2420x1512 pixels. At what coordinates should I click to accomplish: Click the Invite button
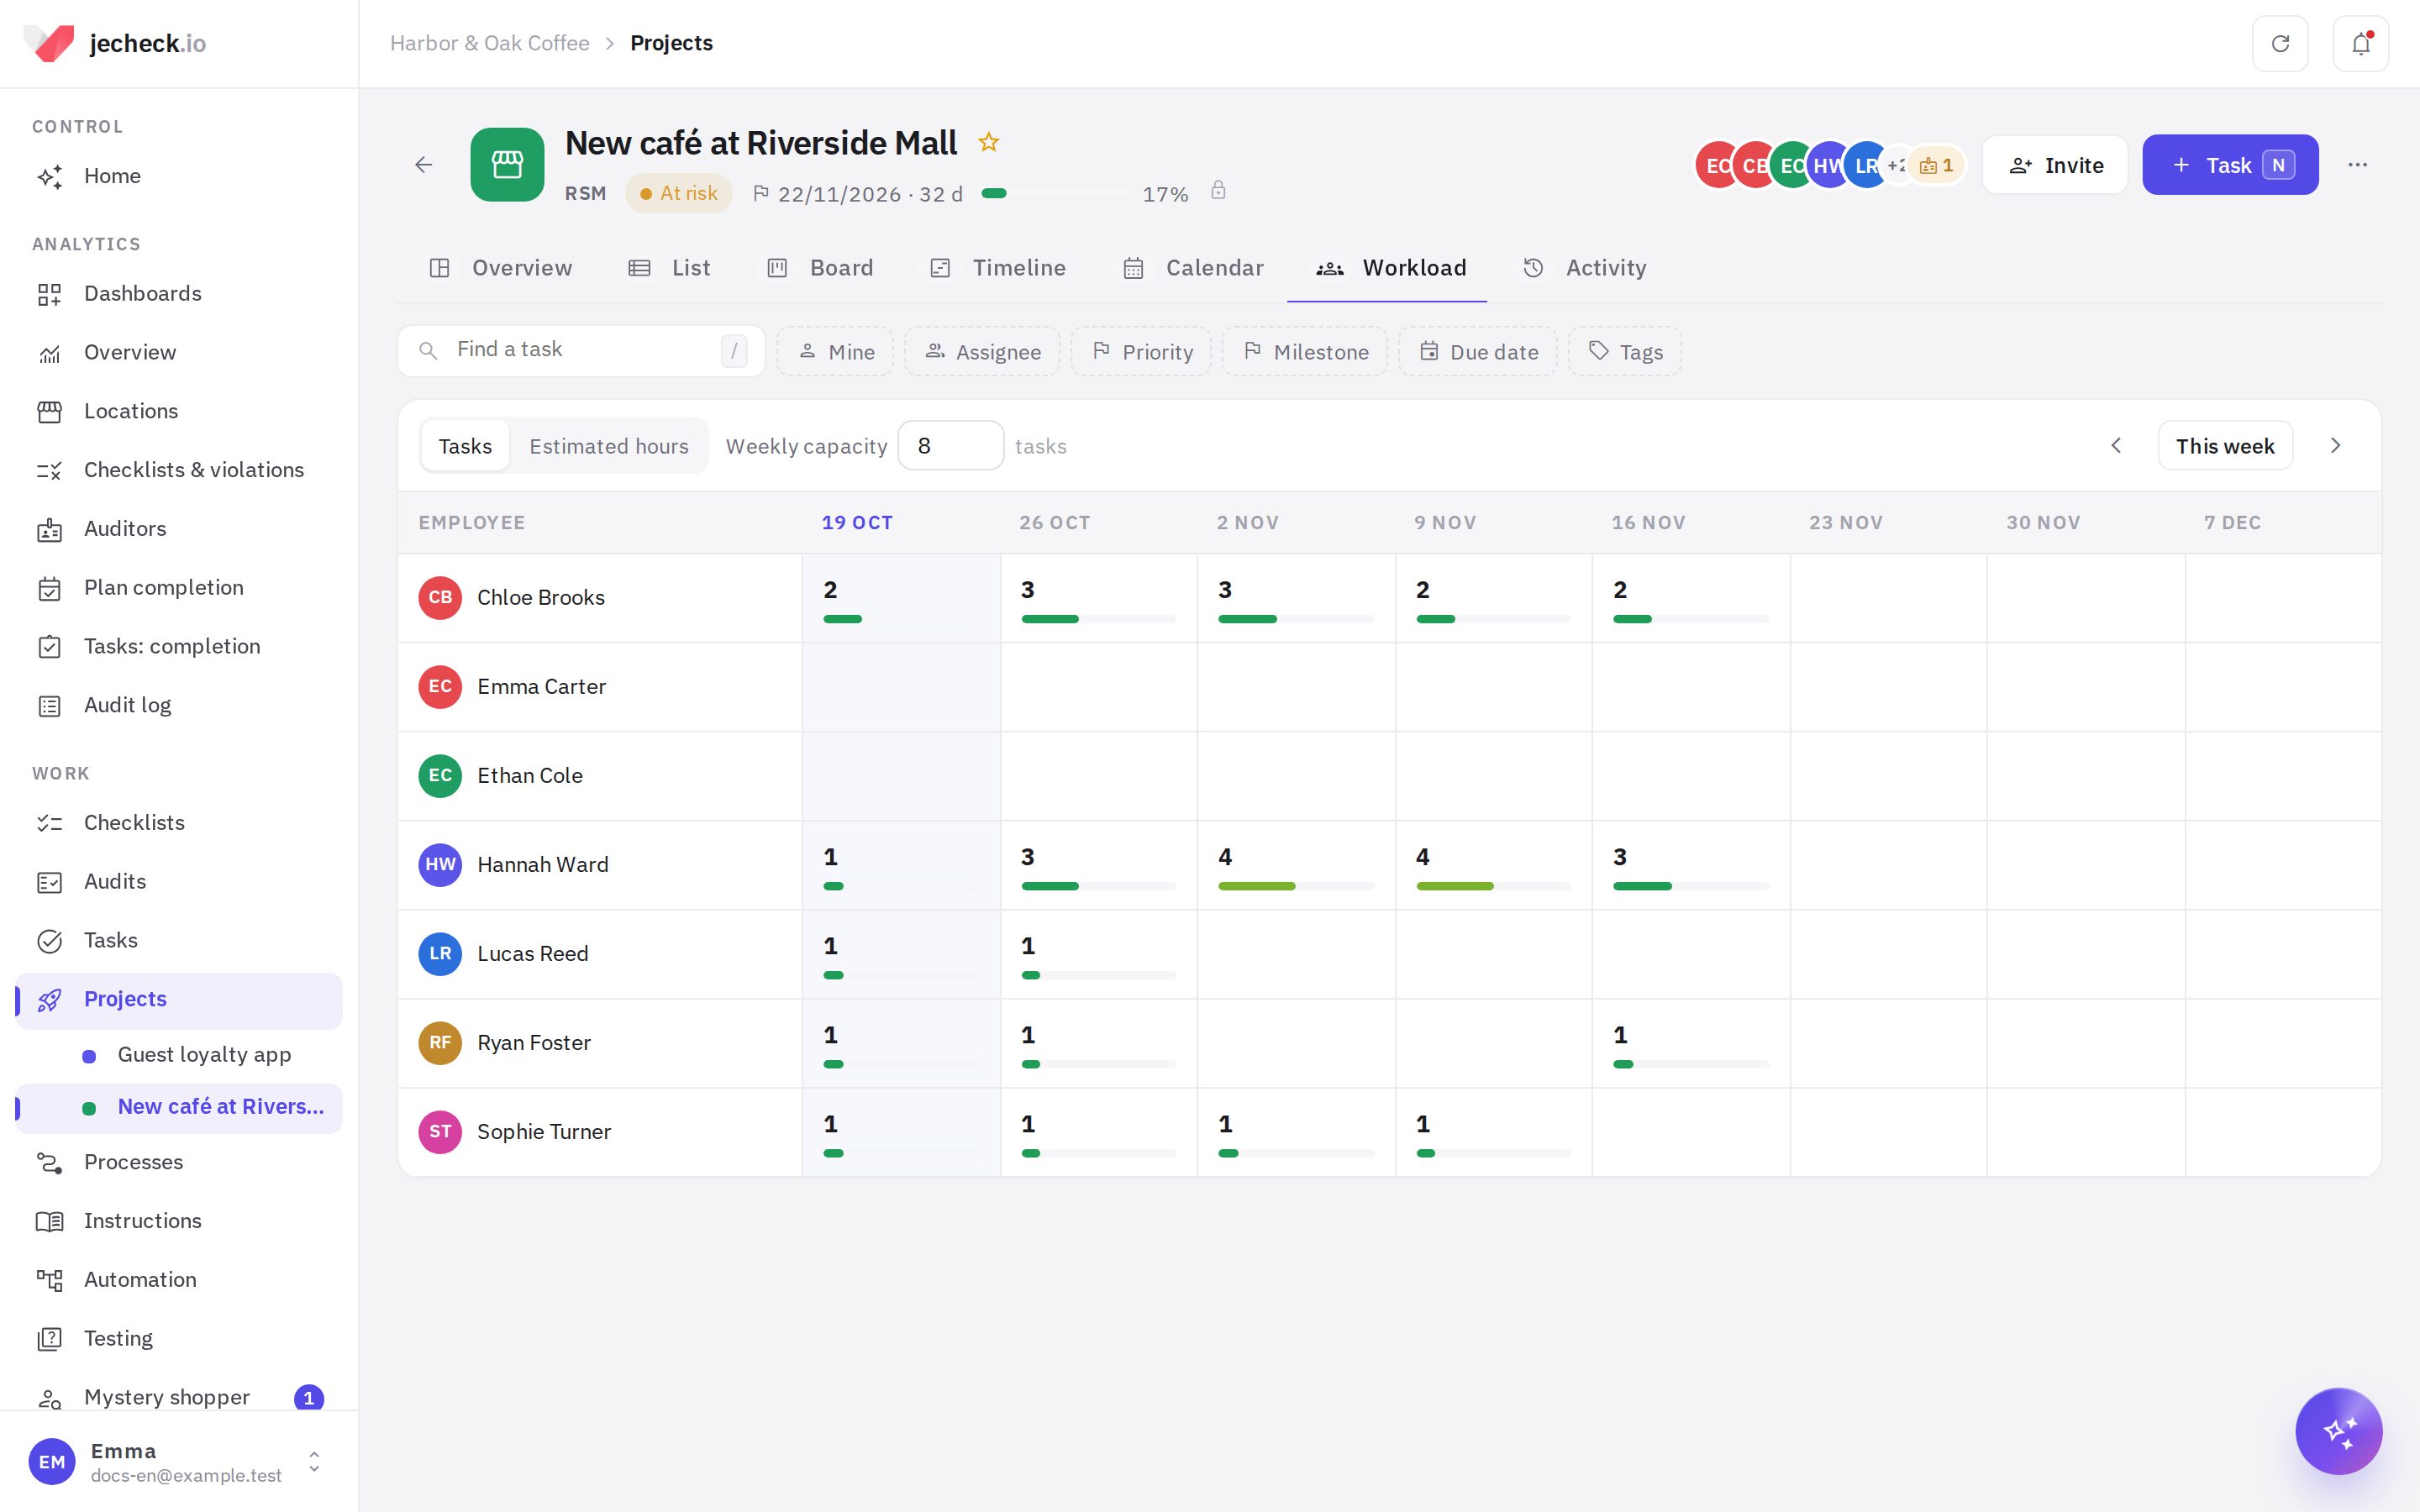pos(2055,165)
